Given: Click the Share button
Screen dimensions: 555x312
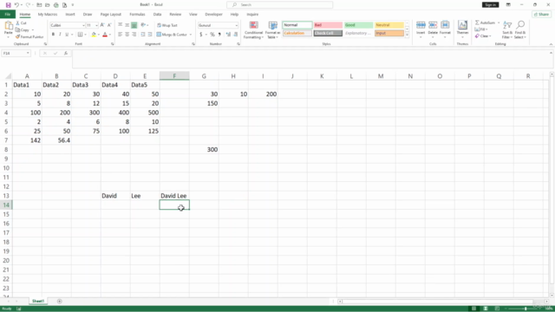Looking at the screenshot, I should [541, 15].
